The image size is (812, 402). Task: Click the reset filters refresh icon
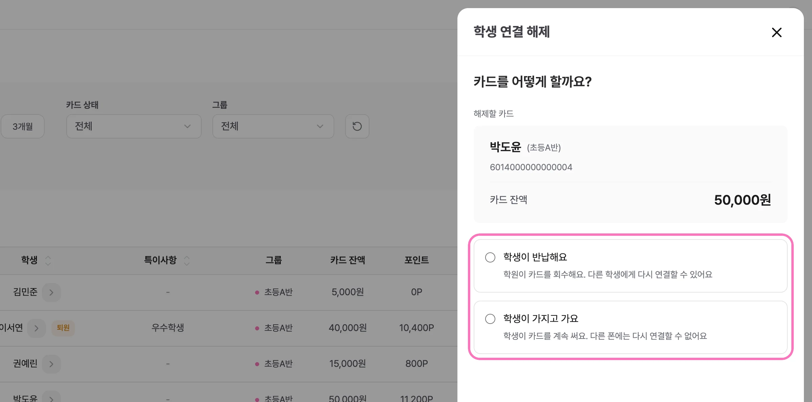pyautogui.click(x=357, y=126)
